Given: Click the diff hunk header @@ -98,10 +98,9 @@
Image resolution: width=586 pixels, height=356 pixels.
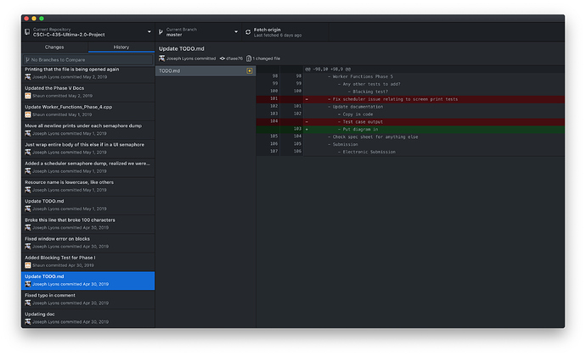Looking at the screenshot, I should (x=328, y=70).
